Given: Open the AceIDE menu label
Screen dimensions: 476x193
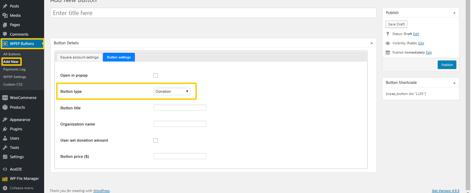Looking at the screenshot, I should 16,169.
